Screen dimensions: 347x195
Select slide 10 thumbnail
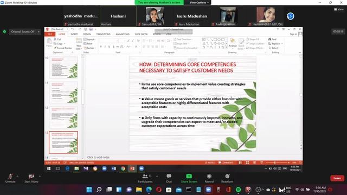[63, 67]
